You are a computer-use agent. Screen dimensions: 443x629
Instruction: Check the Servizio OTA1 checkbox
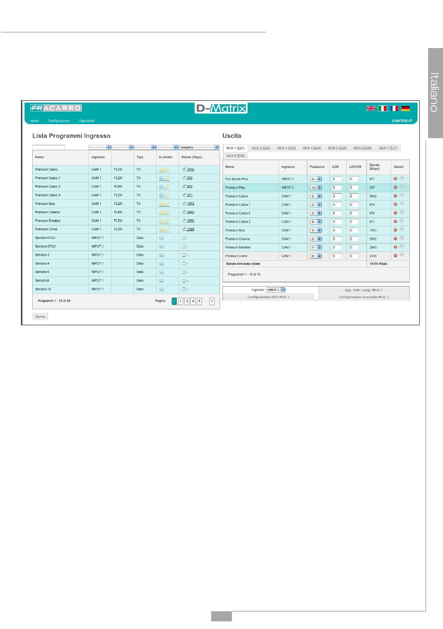(184, 238)
